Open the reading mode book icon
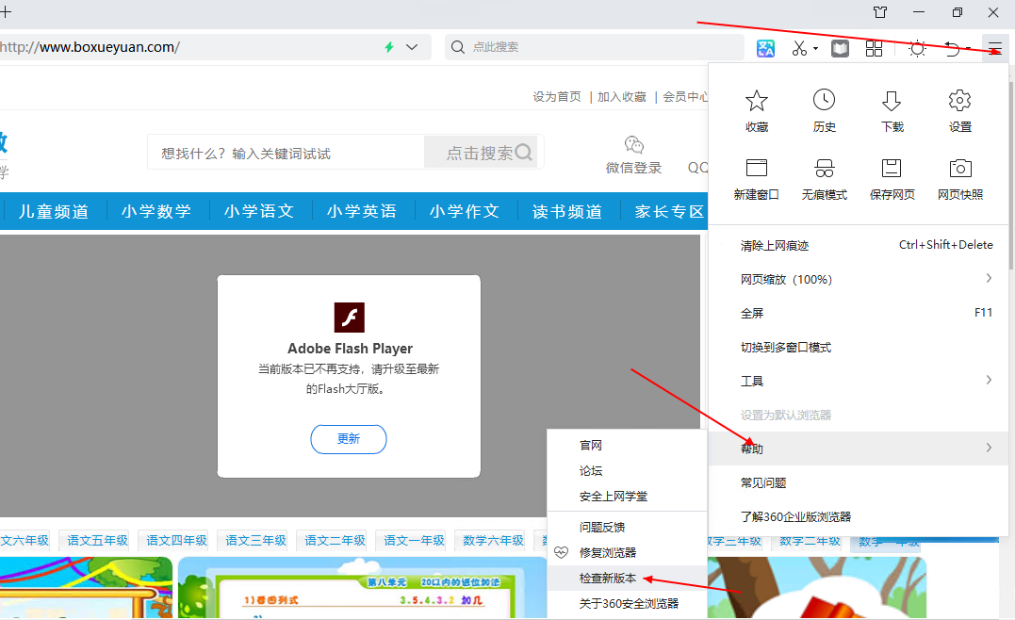The width and height of the screenshot is (1015, 620). (x=840, y=48)
